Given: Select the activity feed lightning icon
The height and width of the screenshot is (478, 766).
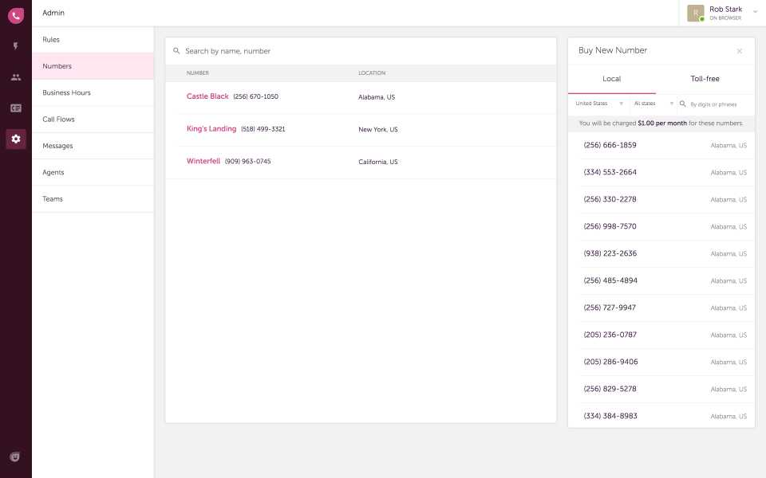Looking at the screenshot, I should point(15,45).
